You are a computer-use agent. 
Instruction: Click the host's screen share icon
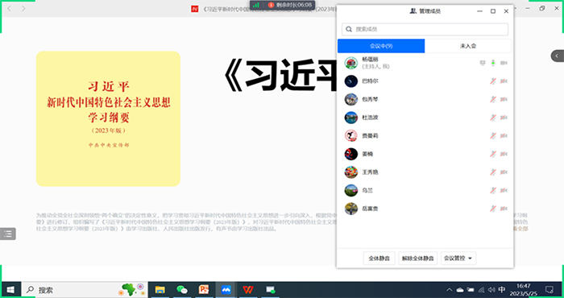483,63
